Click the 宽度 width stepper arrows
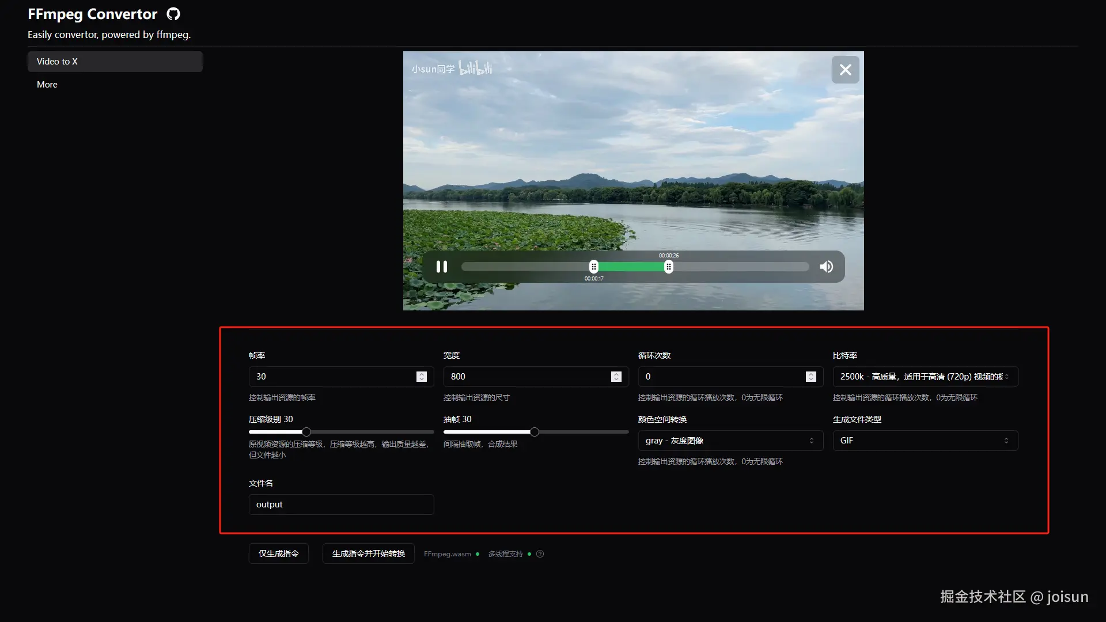 (616, 377)
